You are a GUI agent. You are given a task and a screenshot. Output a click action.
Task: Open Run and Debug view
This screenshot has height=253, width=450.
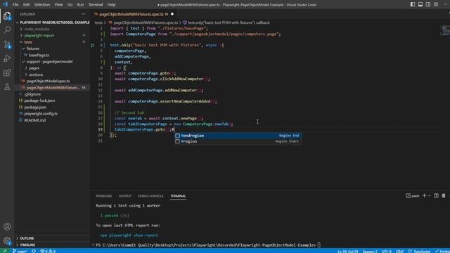coord(7,58)
